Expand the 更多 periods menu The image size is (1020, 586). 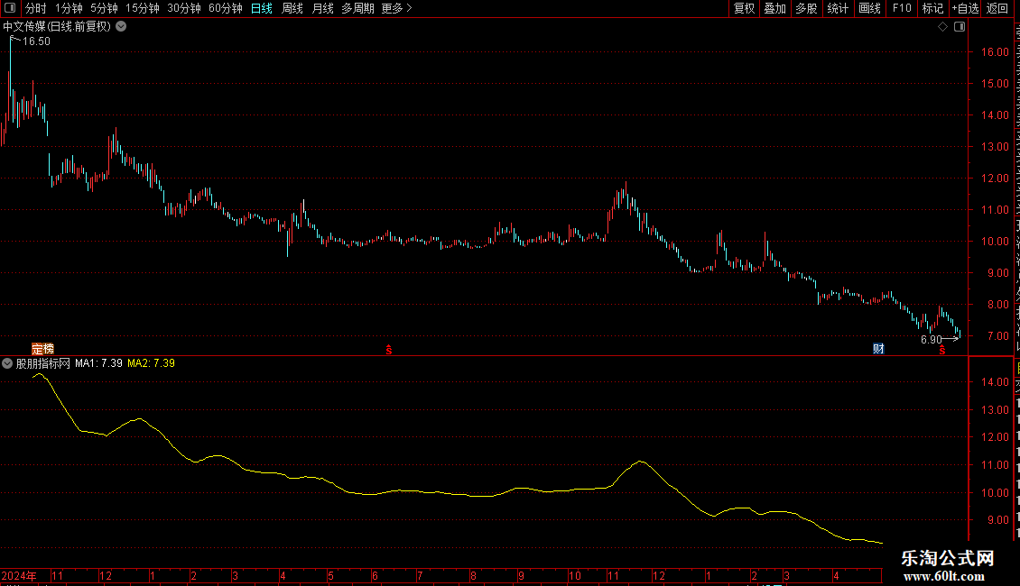click(396, 8)
